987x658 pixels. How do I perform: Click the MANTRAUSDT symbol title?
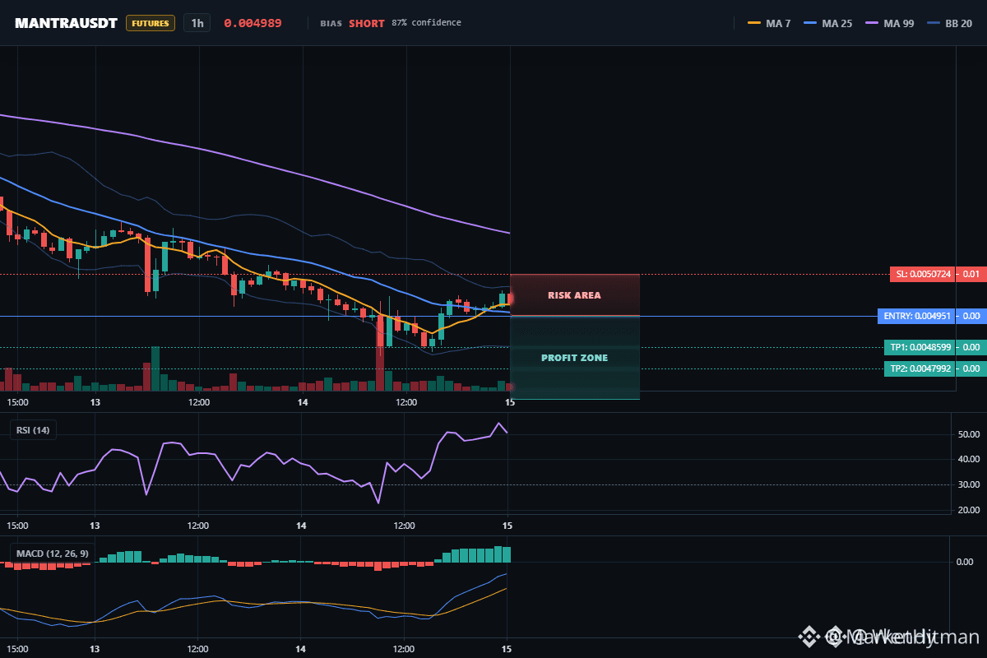coord(67,23)
